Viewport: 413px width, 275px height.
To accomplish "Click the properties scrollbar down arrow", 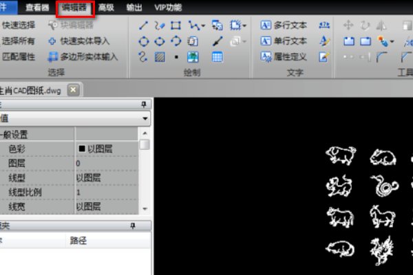I will tap(145, 209).
